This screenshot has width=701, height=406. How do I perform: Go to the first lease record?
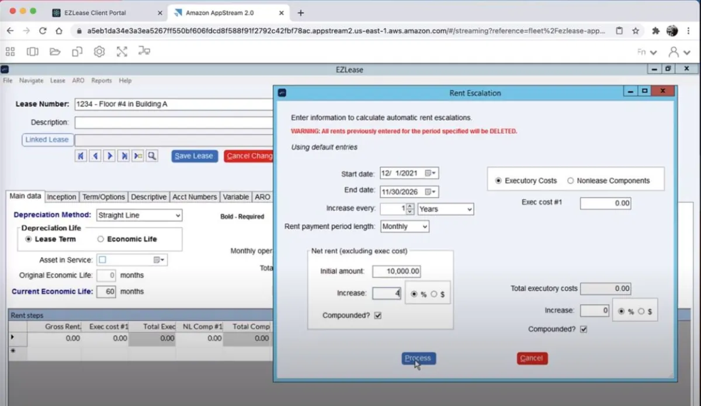tap(81, 156)
